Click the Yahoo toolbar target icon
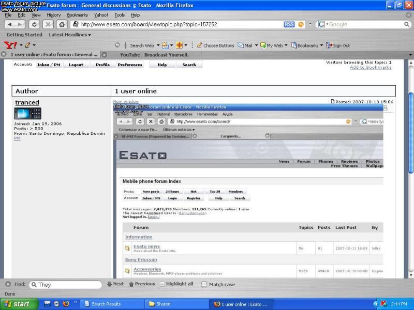The width and height of the screenshot is (414, 310). 179,45
